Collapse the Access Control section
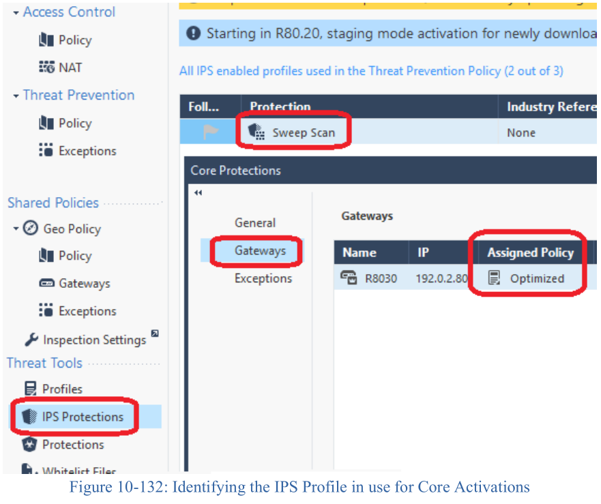 pyautogui.click(x=16, y=13)
